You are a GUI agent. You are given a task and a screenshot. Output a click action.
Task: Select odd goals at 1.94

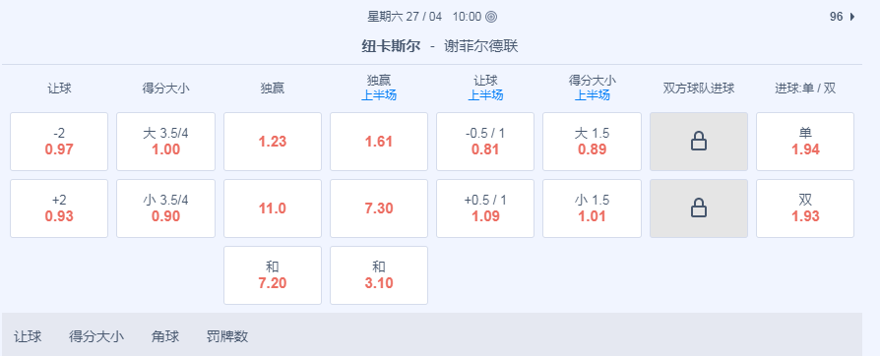click(805, 142)
